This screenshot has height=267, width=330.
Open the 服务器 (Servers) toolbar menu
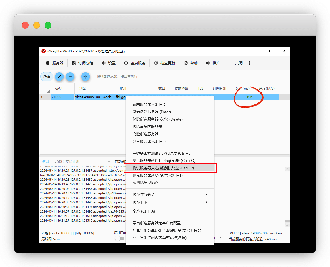55,63
